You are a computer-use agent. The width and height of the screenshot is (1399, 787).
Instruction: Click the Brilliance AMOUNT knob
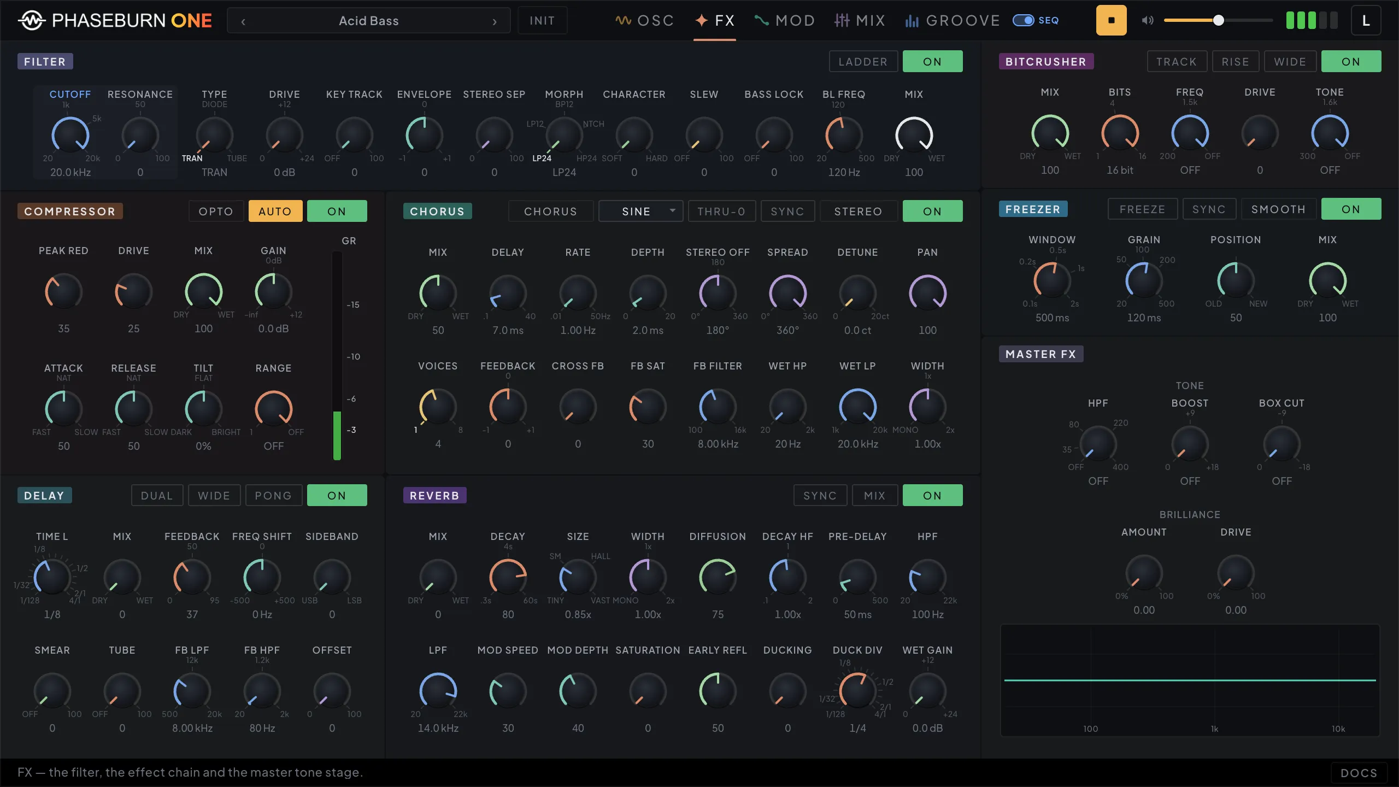tap(1144, 573)
